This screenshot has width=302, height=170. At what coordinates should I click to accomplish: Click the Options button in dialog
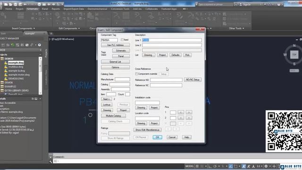[x=115, y=67]
